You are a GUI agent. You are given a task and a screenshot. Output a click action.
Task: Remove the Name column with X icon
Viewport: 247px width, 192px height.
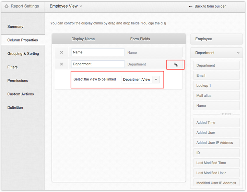pos(61,52)
